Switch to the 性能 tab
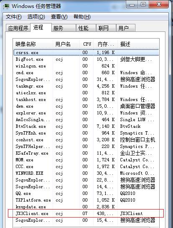Screen dimensions: 173x228 86,28
